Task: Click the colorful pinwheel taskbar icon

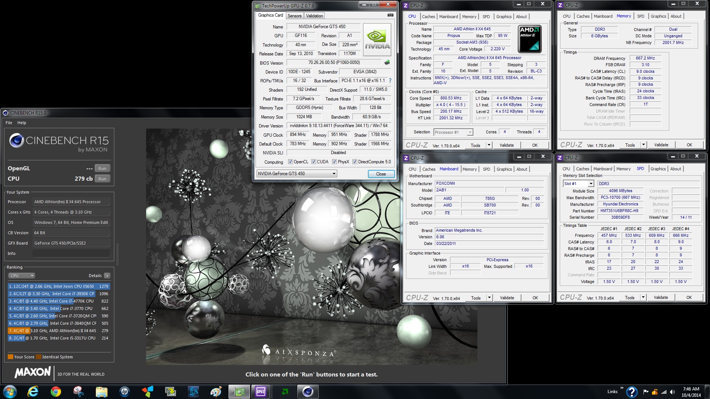Action: 147,392
